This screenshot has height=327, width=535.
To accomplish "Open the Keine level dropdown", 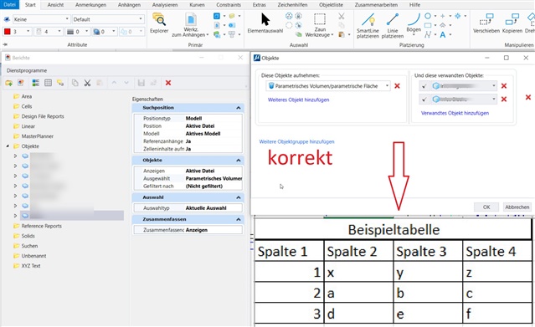I will pos(42,19).
